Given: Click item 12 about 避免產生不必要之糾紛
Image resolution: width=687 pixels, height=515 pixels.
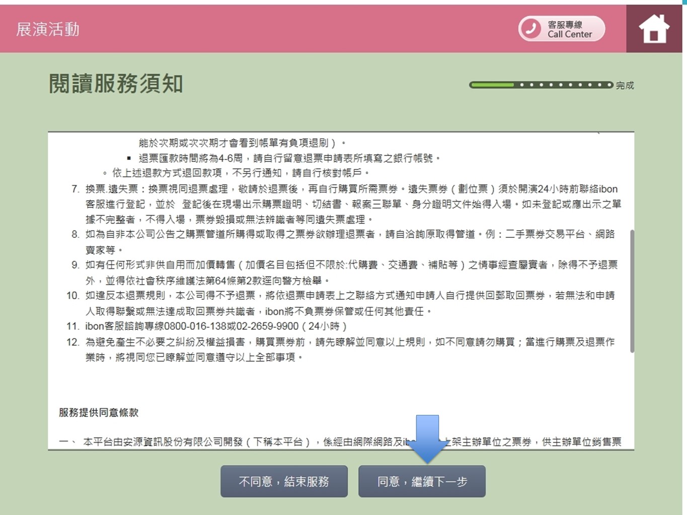Looking at the screenshot, I should click(x=350, y=349).
